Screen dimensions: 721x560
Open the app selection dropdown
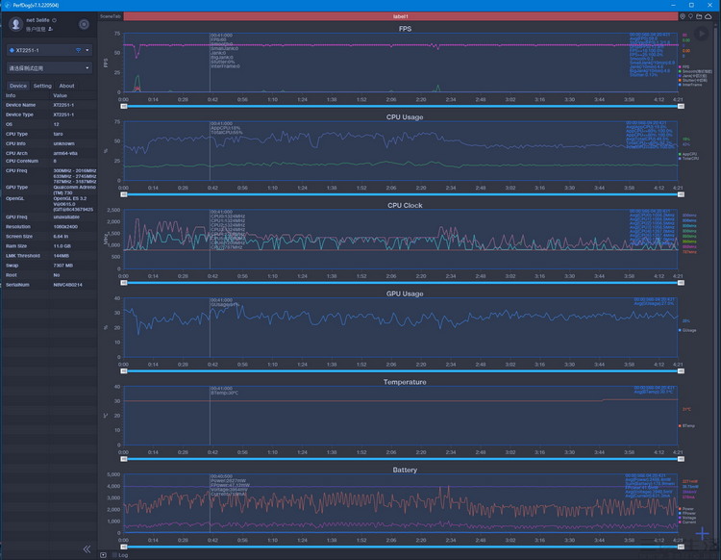coord(49,68)
